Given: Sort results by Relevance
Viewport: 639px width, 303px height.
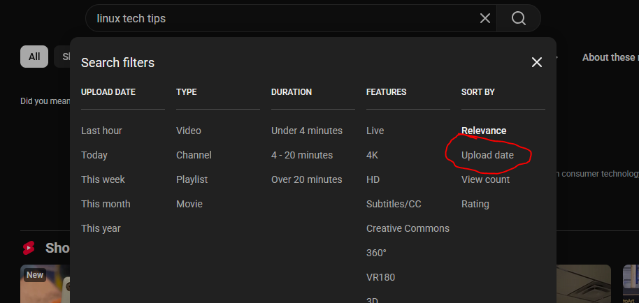Looking at the screenshot, I should click(x=484, y=131).
